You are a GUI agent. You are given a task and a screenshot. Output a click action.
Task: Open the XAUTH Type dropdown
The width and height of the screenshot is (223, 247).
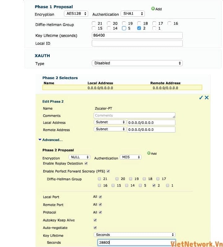click(137, 63)
